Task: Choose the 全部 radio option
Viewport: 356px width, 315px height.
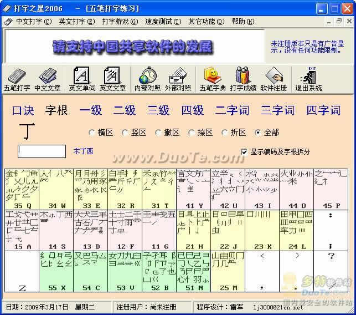Action: [x=258, y=133]
